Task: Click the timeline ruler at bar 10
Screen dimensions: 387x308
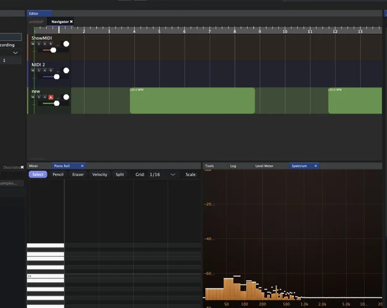Action: click(x=285, y=31)
